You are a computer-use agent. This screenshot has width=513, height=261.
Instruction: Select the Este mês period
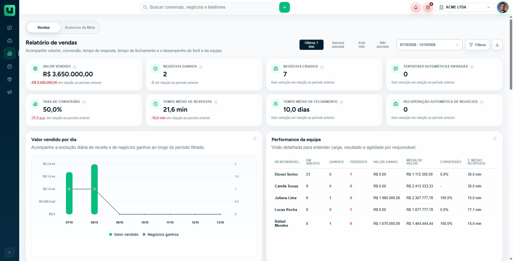[362, 45]
